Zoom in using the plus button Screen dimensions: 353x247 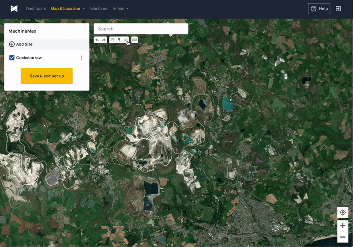[343, 226]
